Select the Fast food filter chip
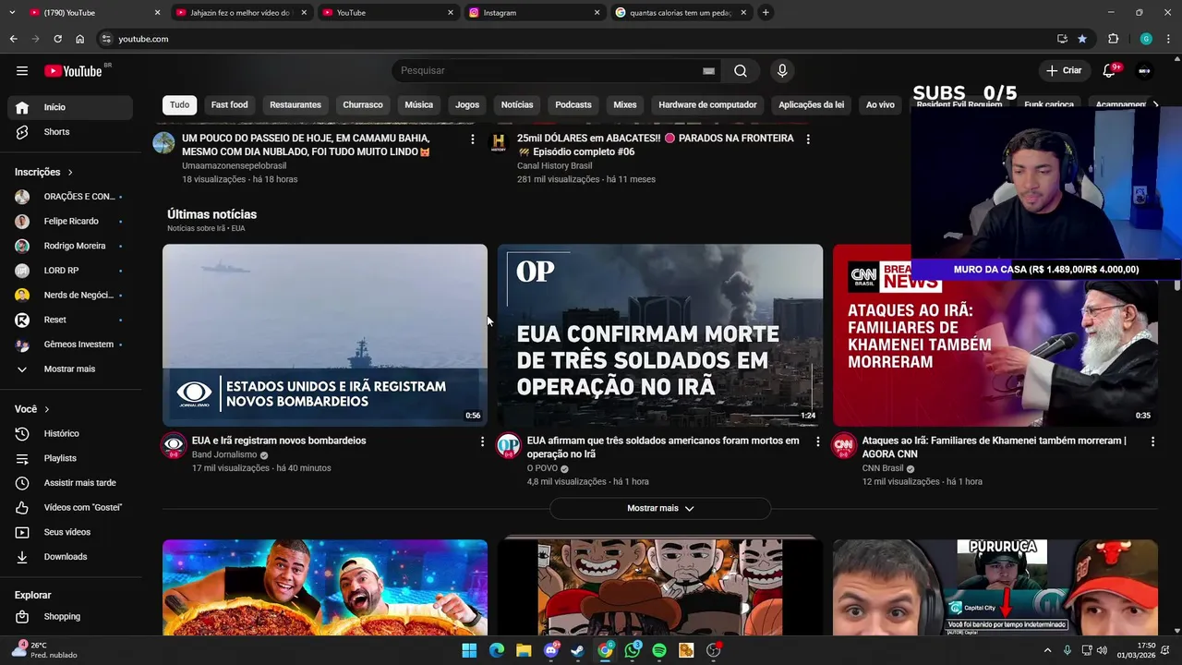Screen dimensions: 1182x665 230,105
